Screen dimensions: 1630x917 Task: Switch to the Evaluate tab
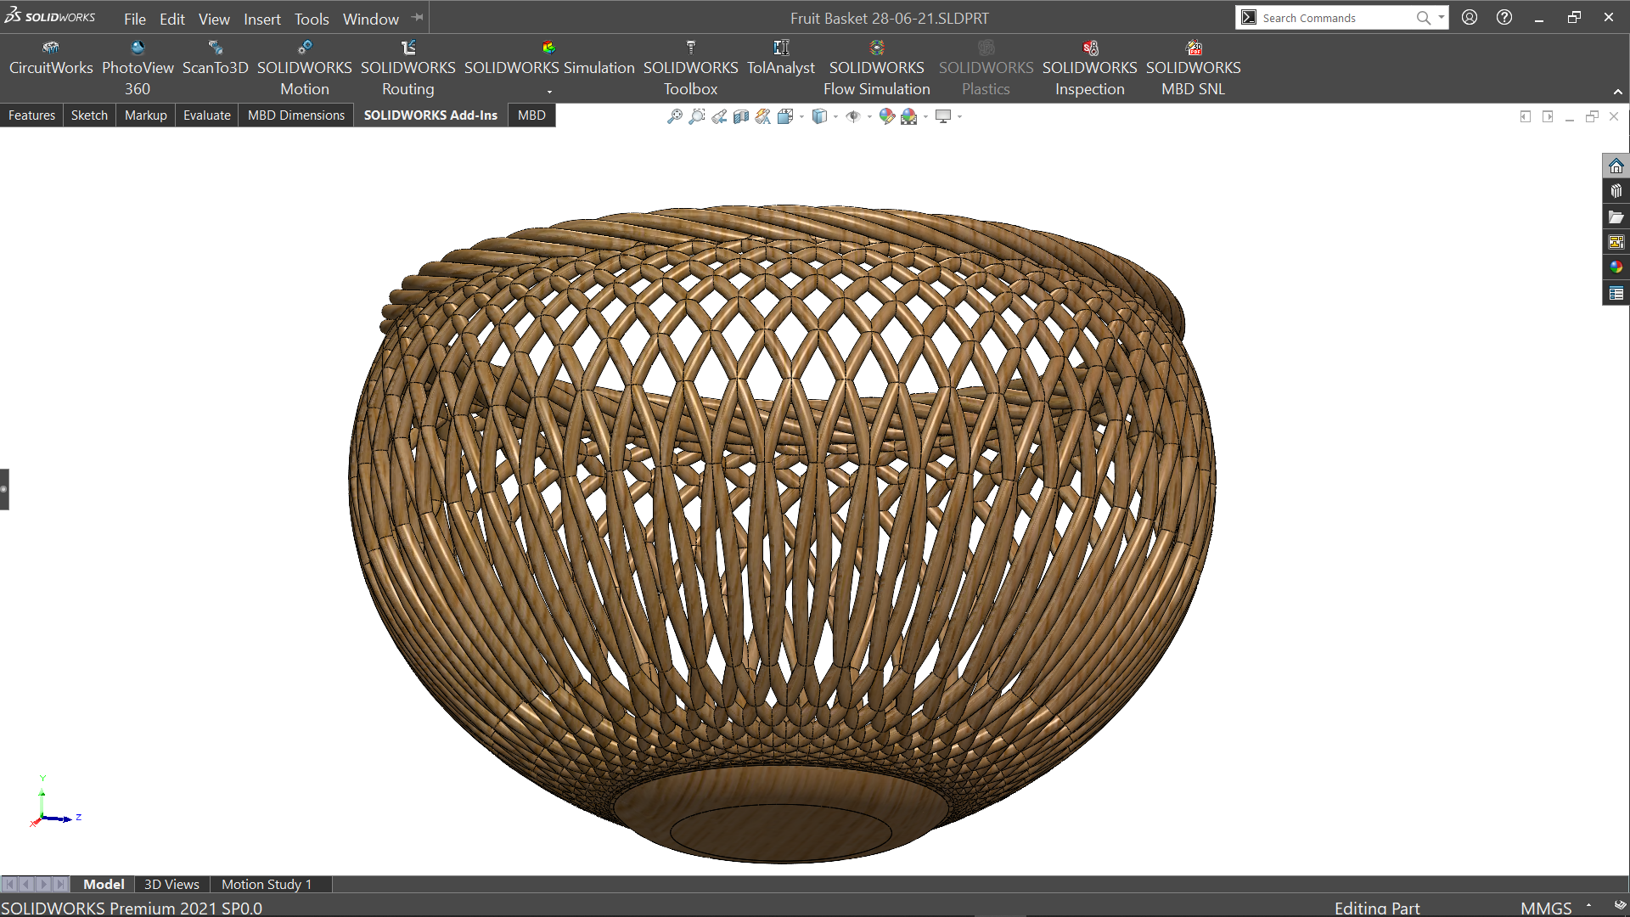coord(206,115)
